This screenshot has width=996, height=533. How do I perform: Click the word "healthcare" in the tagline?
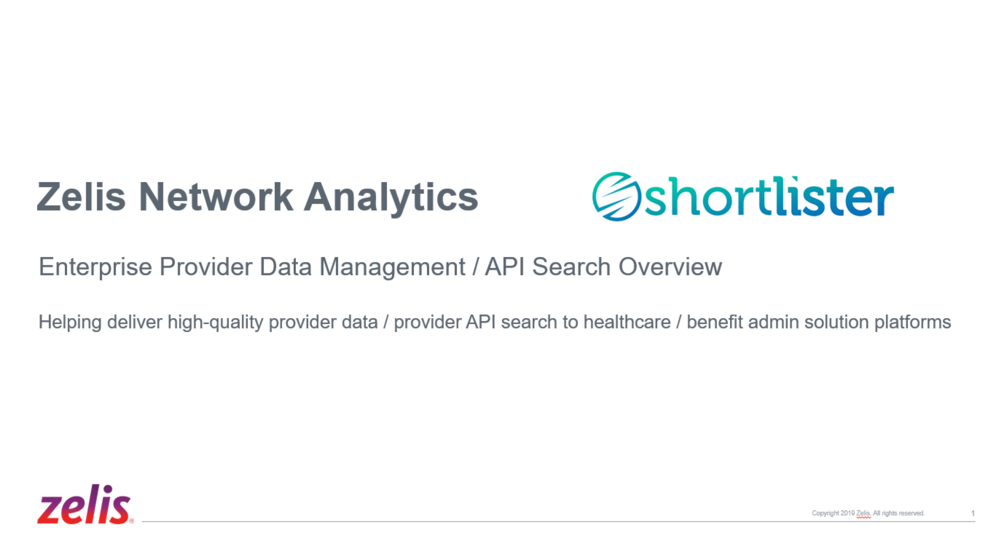tap(627, 322)
